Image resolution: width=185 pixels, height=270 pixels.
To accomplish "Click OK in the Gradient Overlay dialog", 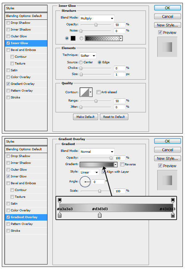I will point(167,141).
